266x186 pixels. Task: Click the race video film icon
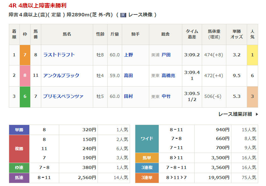(x=123, y=15)
